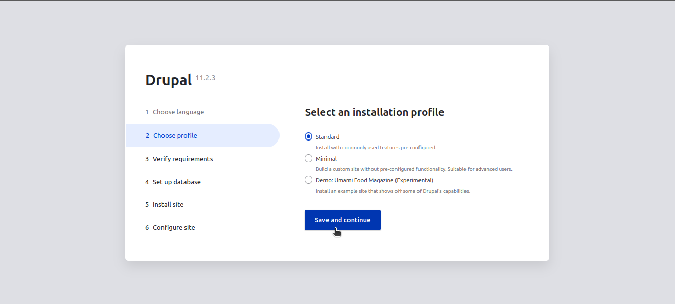Image resolution: width=675 pixels, height=304 pixels.
Task: Open the Install site step
Action: (168, 204)
